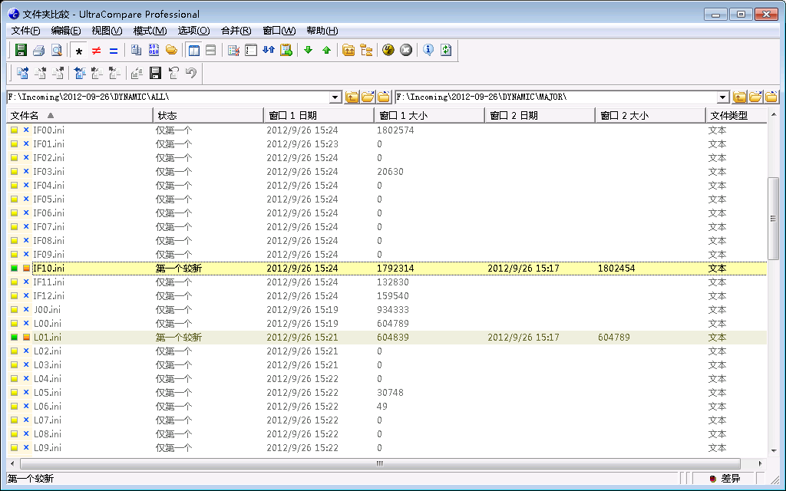Click the Print icon in toolbar
The height and width of the screenshot is (491, 786).
click(x=38, y=51)
